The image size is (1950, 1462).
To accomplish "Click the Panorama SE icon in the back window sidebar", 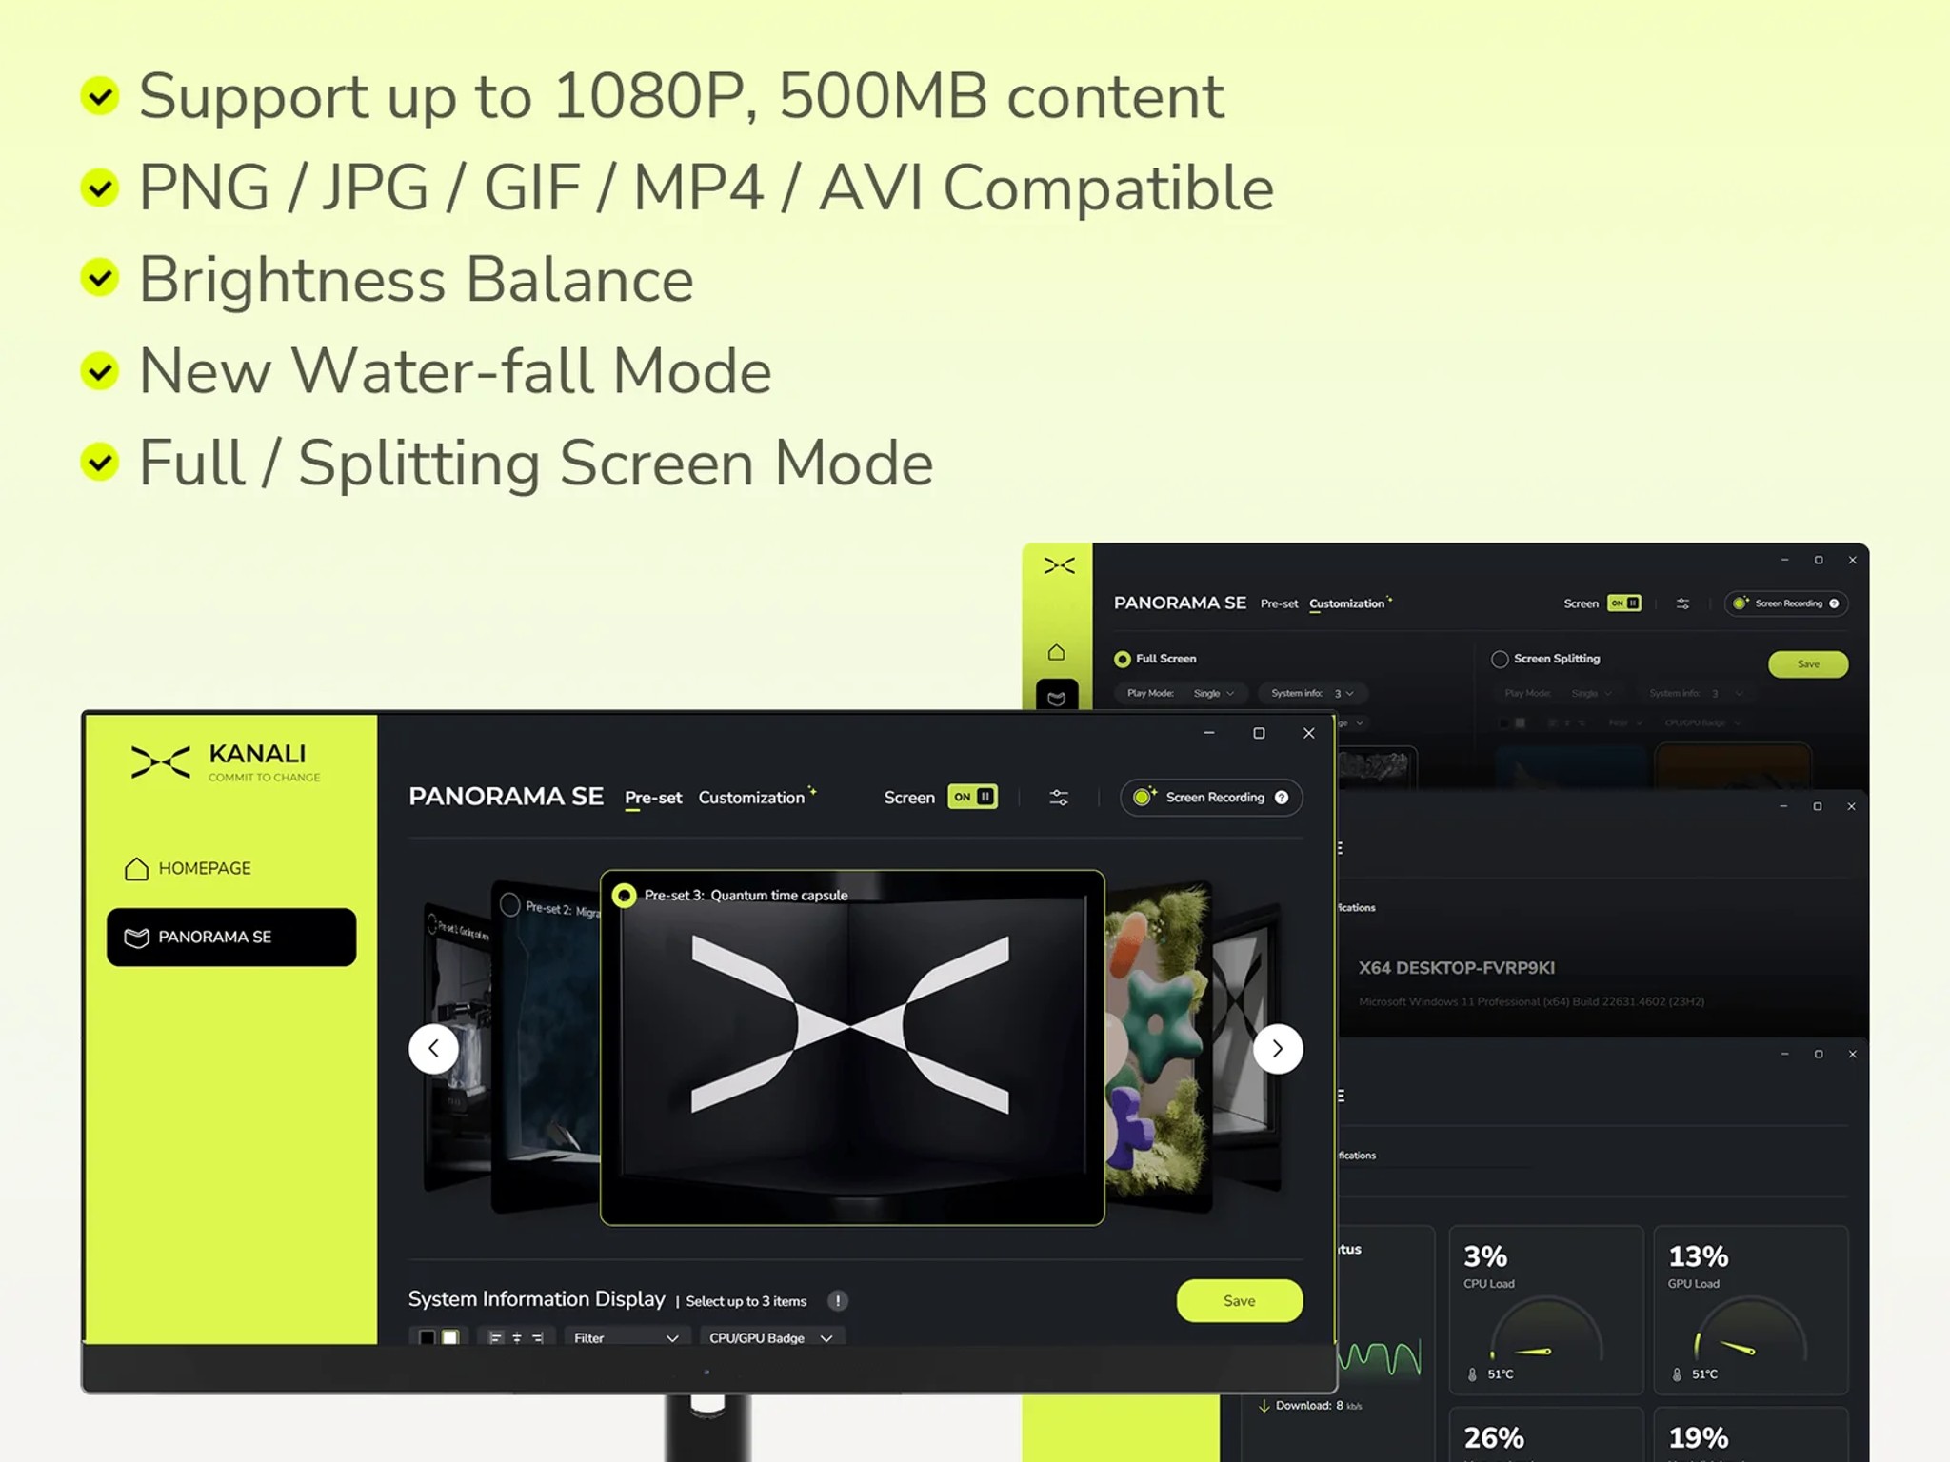I will (x=1057, y=697).
